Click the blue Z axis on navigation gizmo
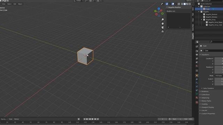Viewport: 223px width, 125px height. [159, 9]
